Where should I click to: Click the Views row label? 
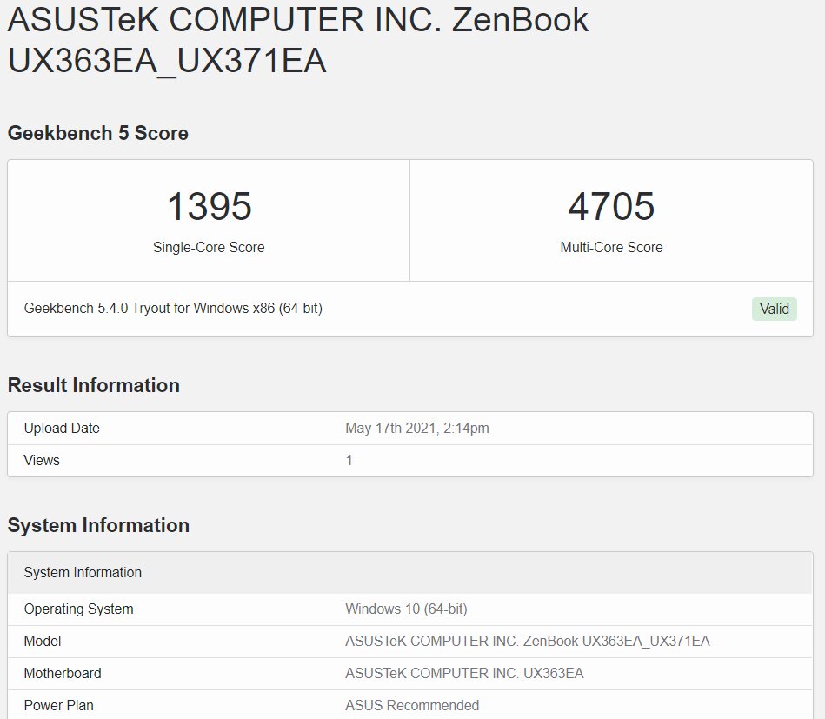42,460
